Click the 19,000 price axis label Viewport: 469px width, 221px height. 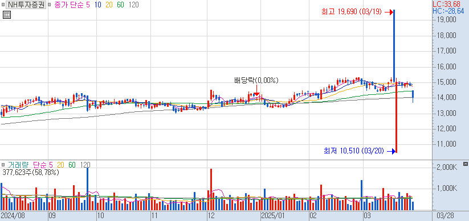pos(446,20)
